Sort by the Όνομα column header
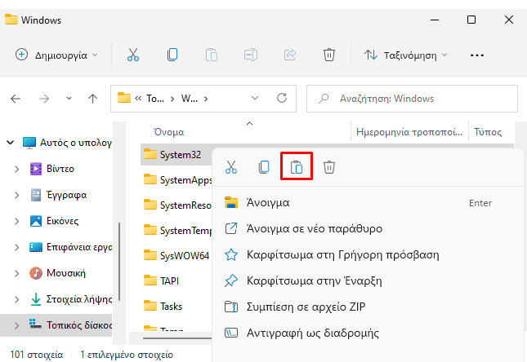The height and width of the screenshot is (362, 527). 168,132
